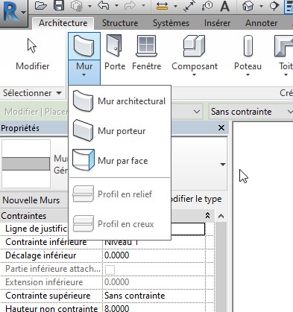293x312 pixels.
Task: Expand the Poteau dropdown arrow
Action: [x=248, y=74]
